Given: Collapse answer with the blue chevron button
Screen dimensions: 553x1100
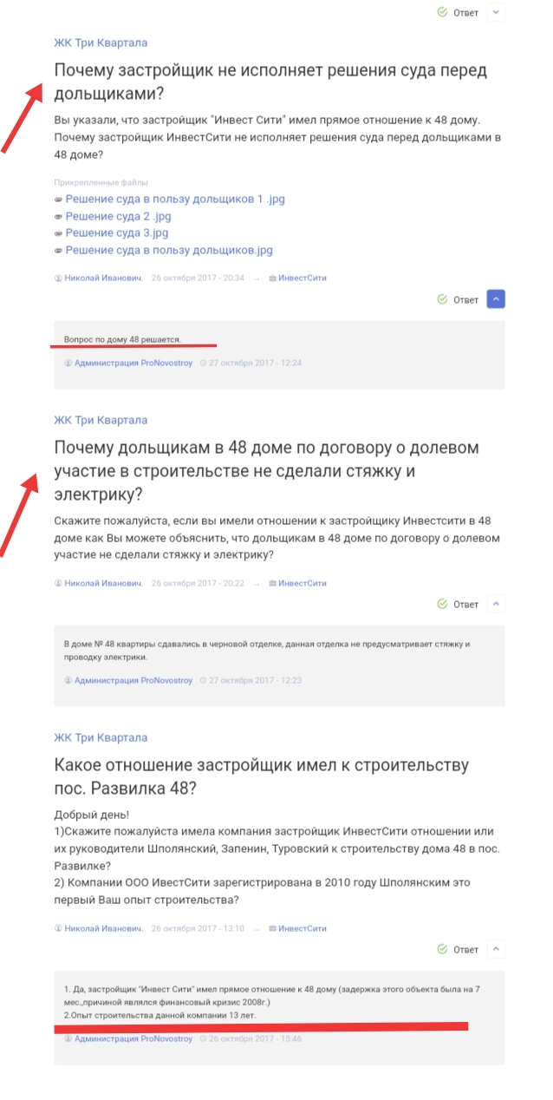Looking at the screenshot, I should (496, 298).
